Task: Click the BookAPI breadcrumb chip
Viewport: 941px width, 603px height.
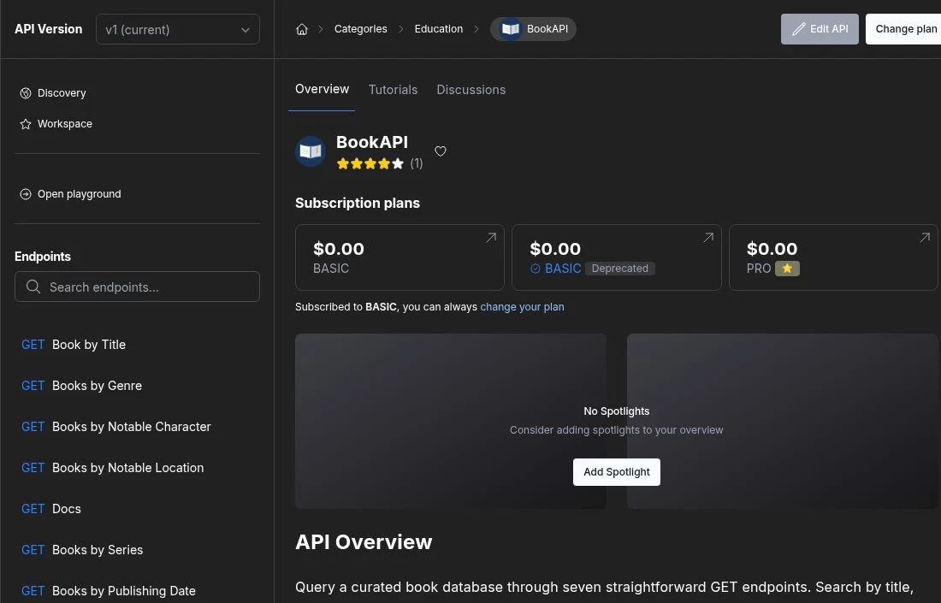Action: 534,29
